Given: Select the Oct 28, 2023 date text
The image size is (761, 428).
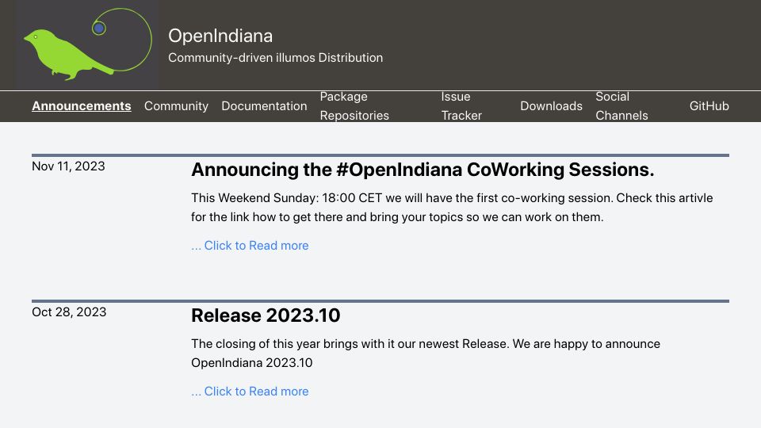Looking at the screenshot, I should coord(69,312).
